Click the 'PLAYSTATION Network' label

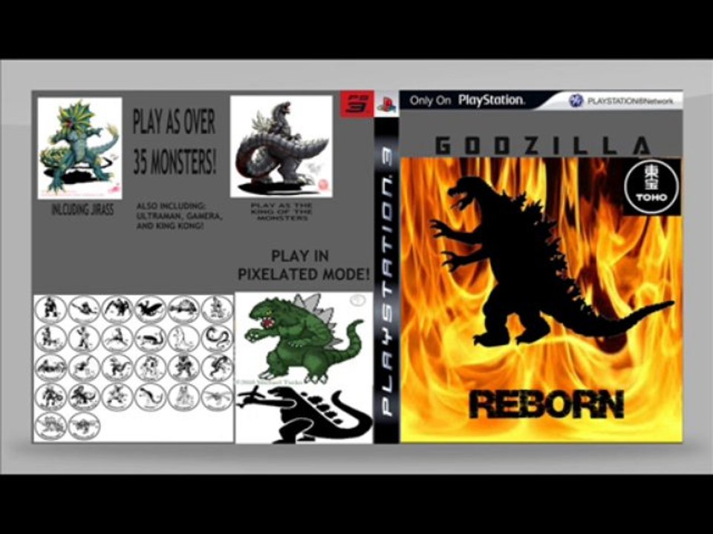coord(631,102)
